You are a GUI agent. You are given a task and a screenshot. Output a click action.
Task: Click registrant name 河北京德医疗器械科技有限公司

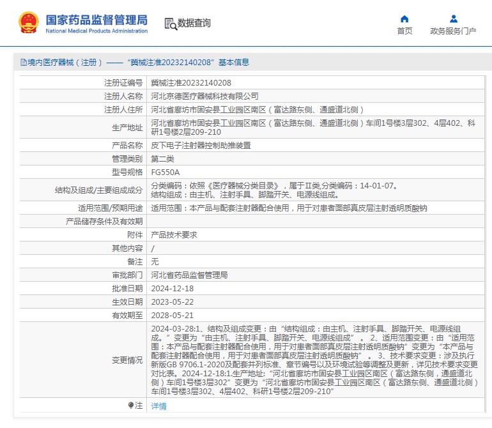click(x=204, y=96)
